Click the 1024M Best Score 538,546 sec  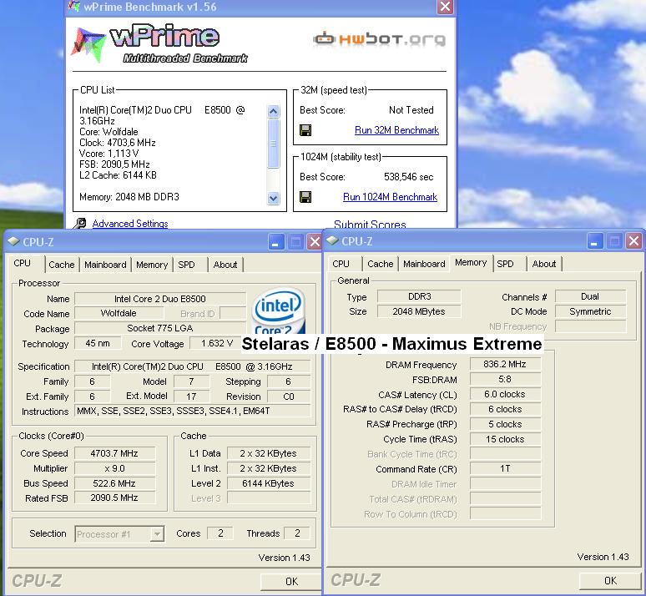(x=409, y=177)
